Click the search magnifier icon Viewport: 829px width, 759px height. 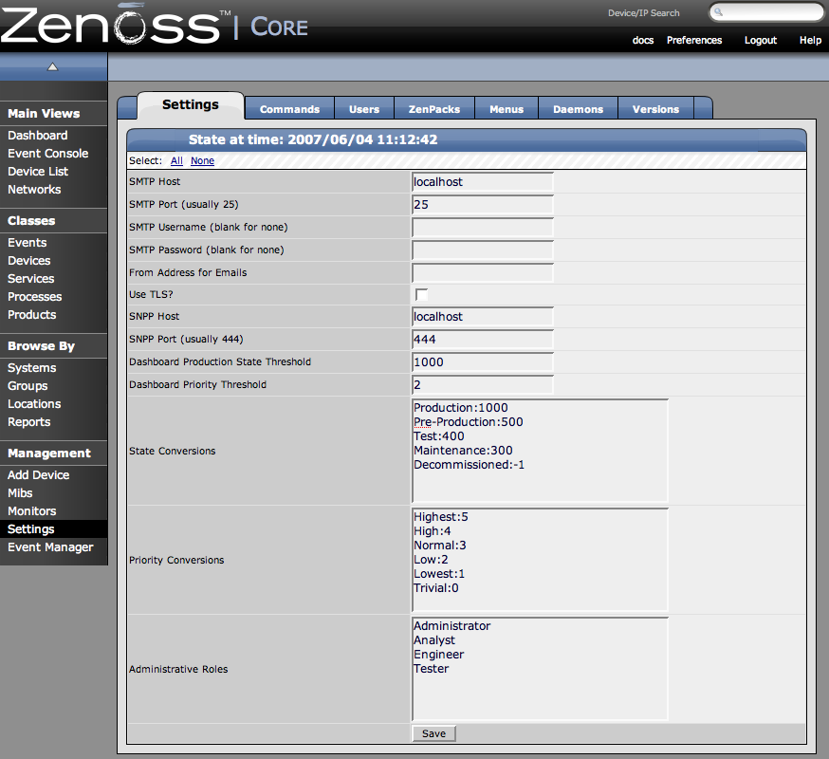pos(719,11)
